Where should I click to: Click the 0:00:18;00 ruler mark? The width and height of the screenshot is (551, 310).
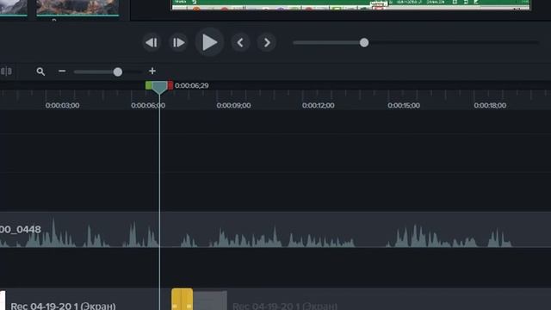click(x=490, y=105)
